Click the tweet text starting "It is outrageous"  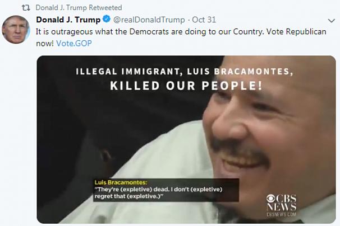(181, 37)
